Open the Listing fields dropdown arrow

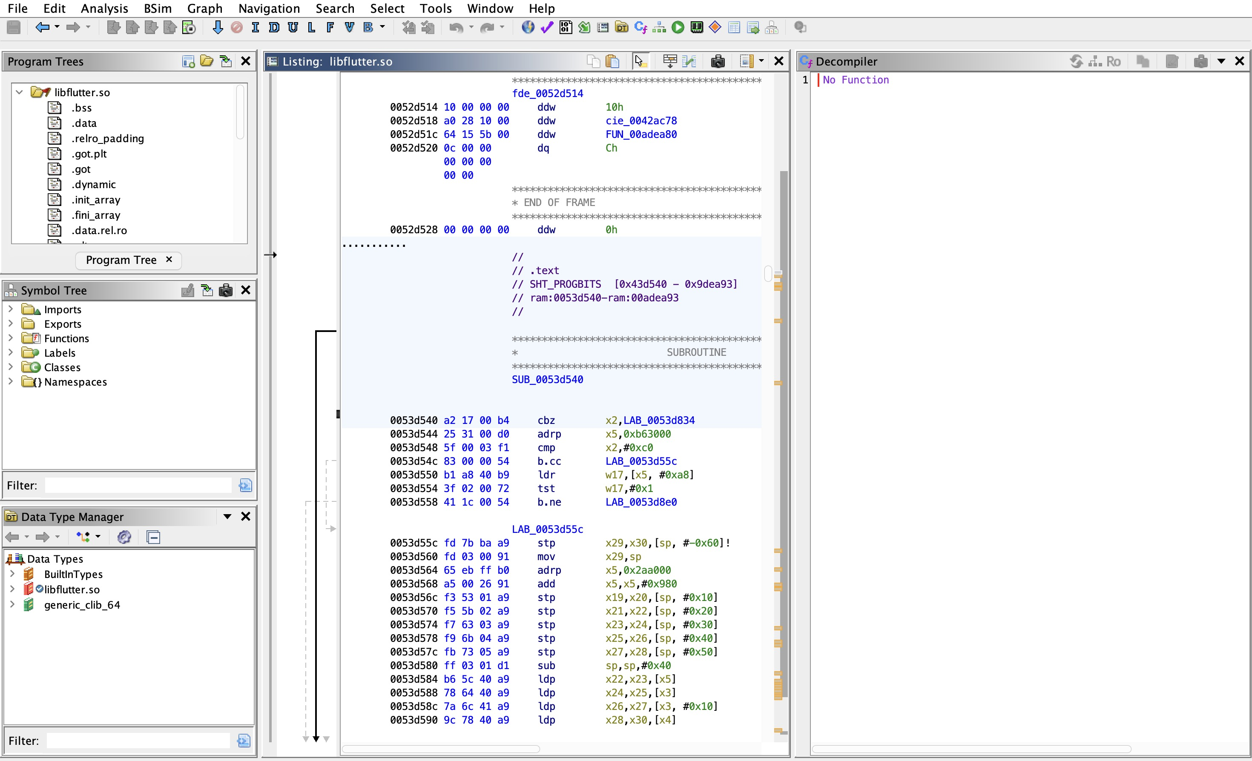(x=761, y=61)
